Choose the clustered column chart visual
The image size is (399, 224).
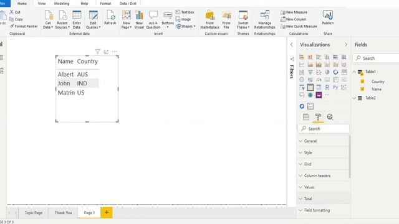coord(327,57)
